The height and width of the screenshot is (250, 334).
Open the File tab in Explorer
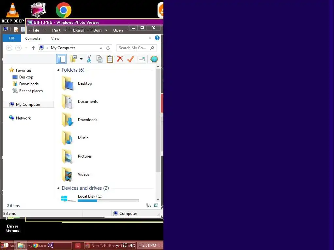point(12,38)
